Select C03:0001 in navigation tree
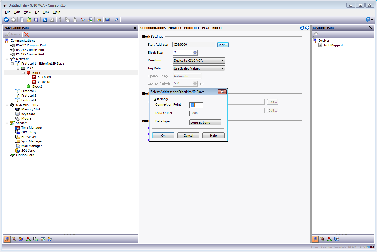The image size is (377, 252). (44, 82)
